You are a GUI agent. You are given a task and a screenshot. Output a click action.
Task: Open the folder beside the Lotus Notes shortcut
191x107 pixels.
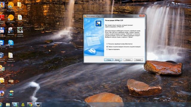(20, 18)
